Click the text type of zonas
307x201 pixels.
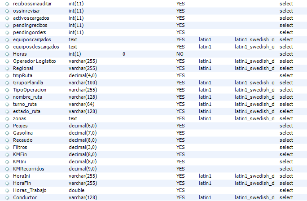click(73, 118)
